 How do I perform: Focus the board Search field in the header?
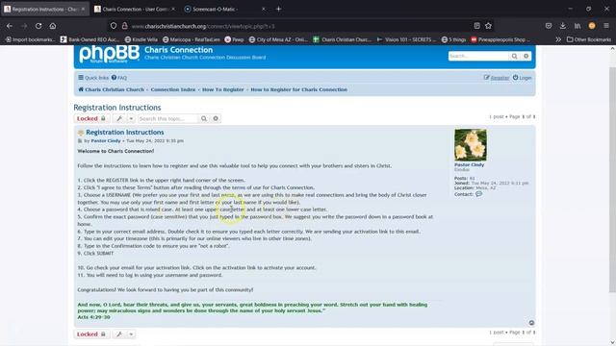478,56
